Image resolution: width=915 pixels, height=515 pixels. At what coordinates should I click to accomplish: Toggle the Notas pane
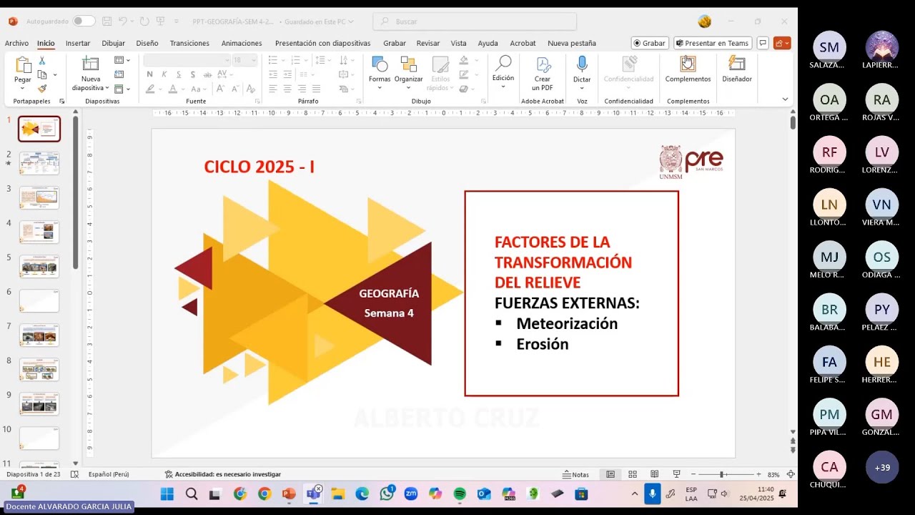pyautogui.click(x=576, y=474)
